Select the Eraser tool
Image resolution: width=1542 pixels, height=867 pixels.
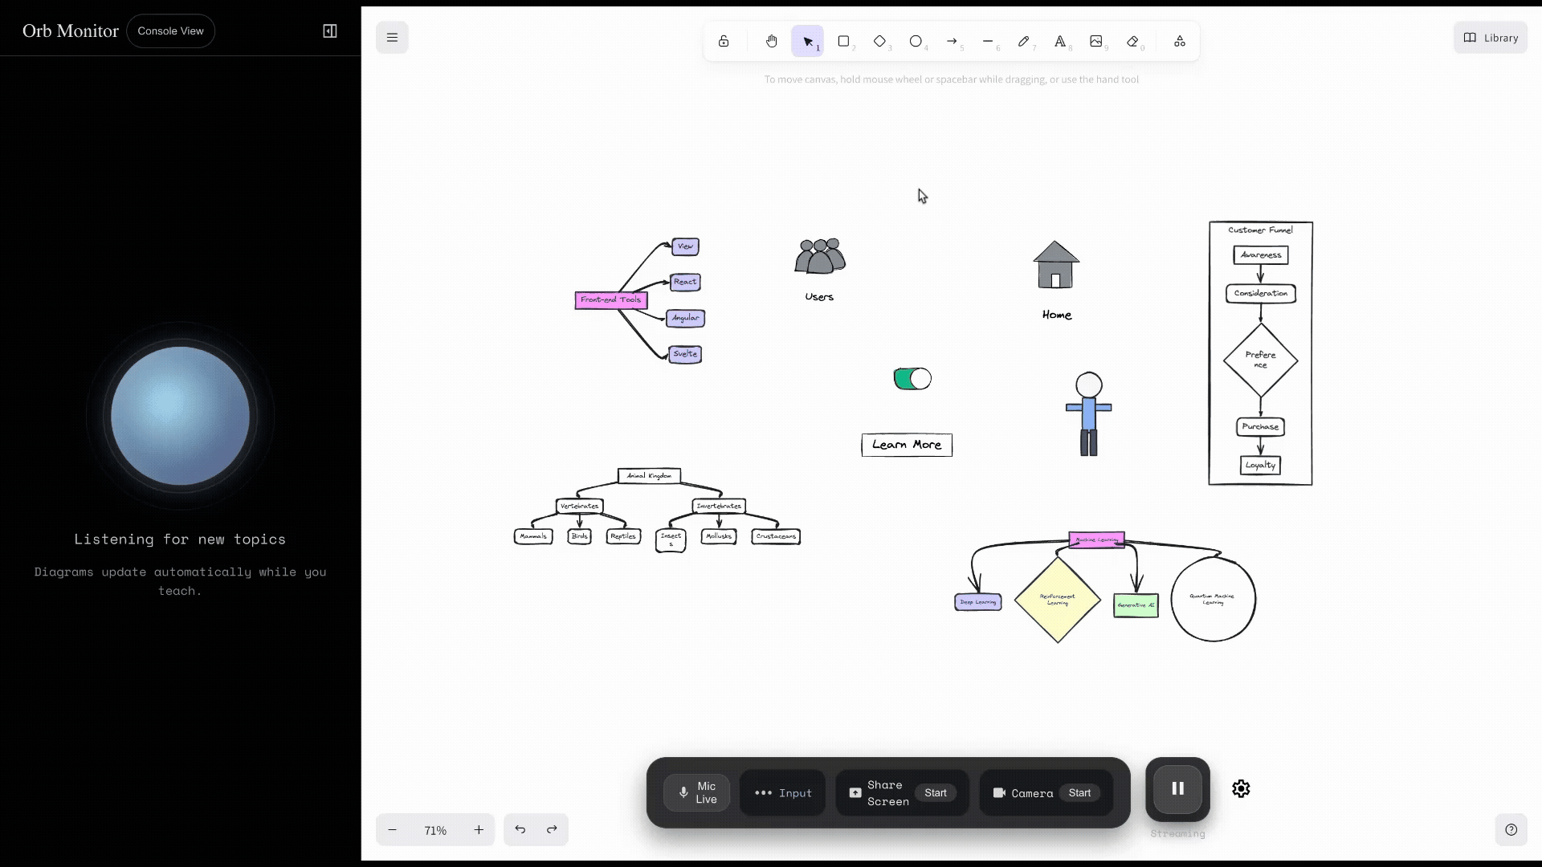1132,41
